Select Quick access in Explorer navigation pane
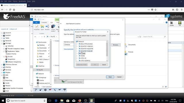184x103 pixels. click(x=42, y=42)
